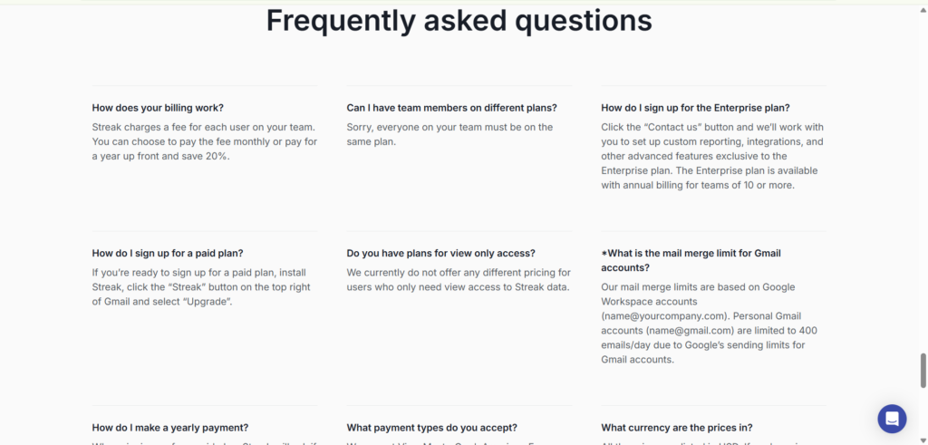Select "Can I have team members on different plans?"

pyautogui.click(x=451, y=108)
